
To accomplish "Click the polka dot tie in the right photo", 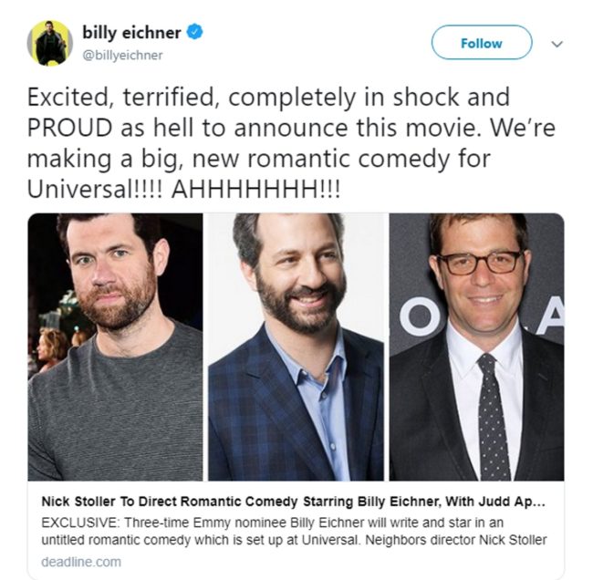I will point(492,417).
